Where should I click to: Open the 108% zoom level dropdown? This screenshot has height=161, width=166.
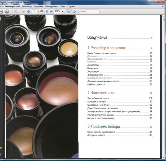point(62,11)
